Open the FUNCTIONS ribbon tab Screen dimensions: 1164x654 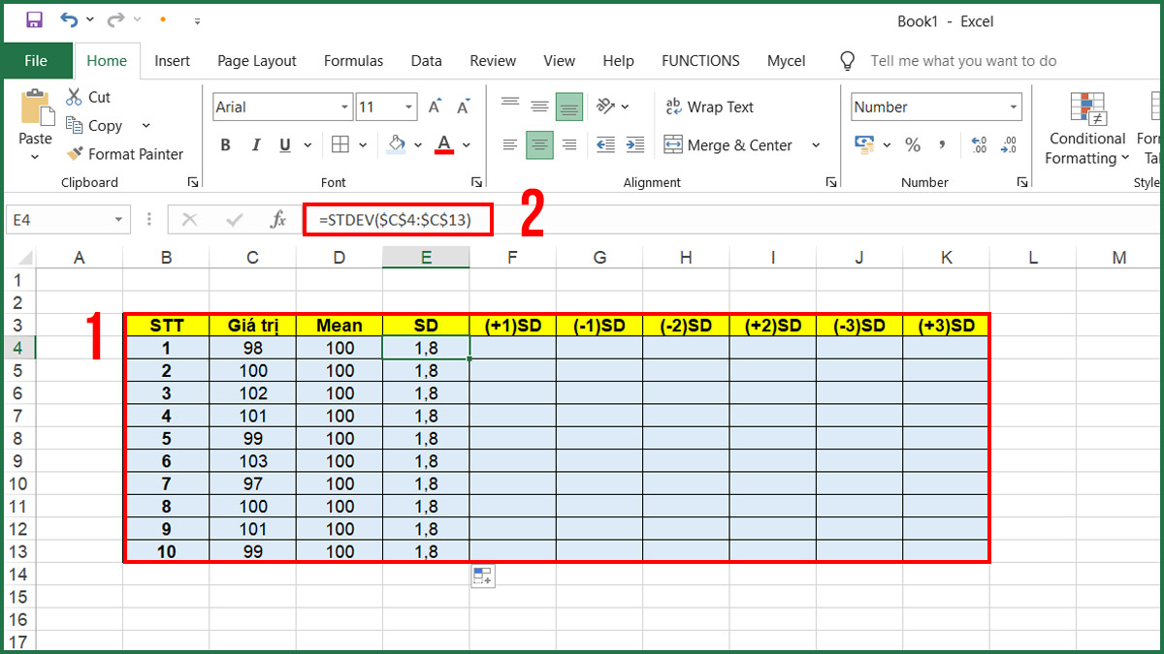tap(700, 60)
